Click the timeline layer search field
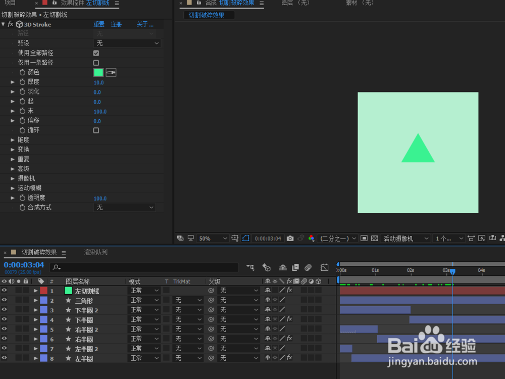The height and width of the screenshot is (379, 505). pos(144,267)
